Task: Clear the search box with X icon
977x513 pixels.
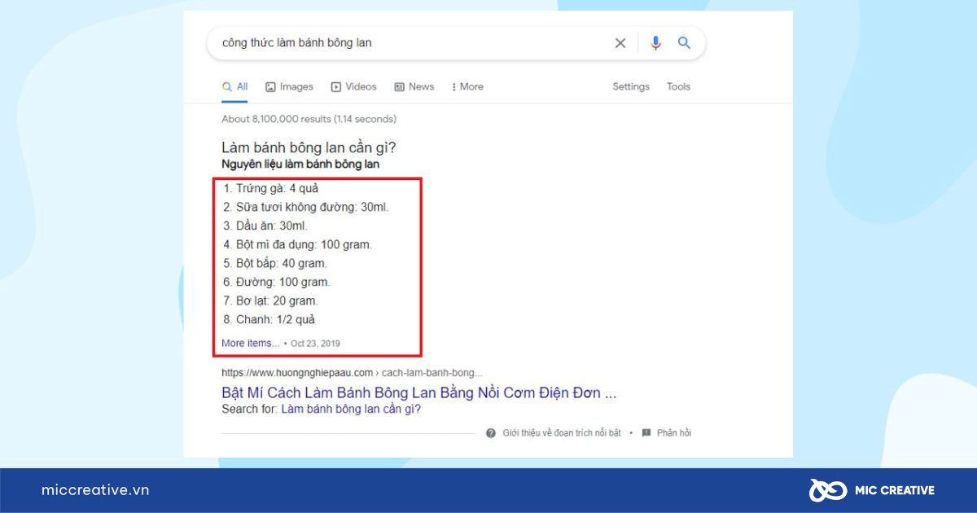Action: 620,43
